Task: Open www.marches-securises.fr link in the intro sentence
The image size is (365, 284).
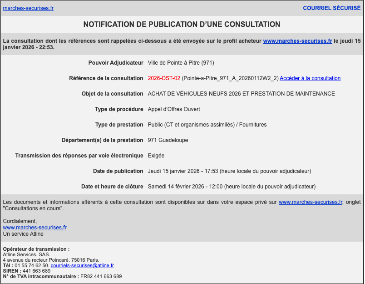Action: (x=297, y=41)
